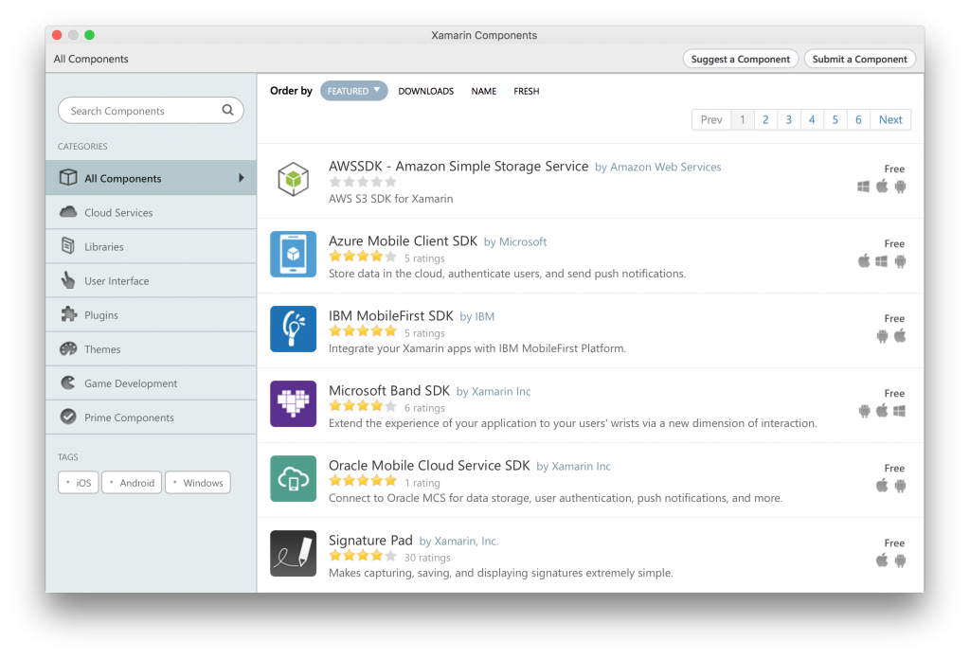Viewport: 970px width, 658px height.
Task: Click 30 ratings text on Signature Pad
Action: (x=427, y=558)
